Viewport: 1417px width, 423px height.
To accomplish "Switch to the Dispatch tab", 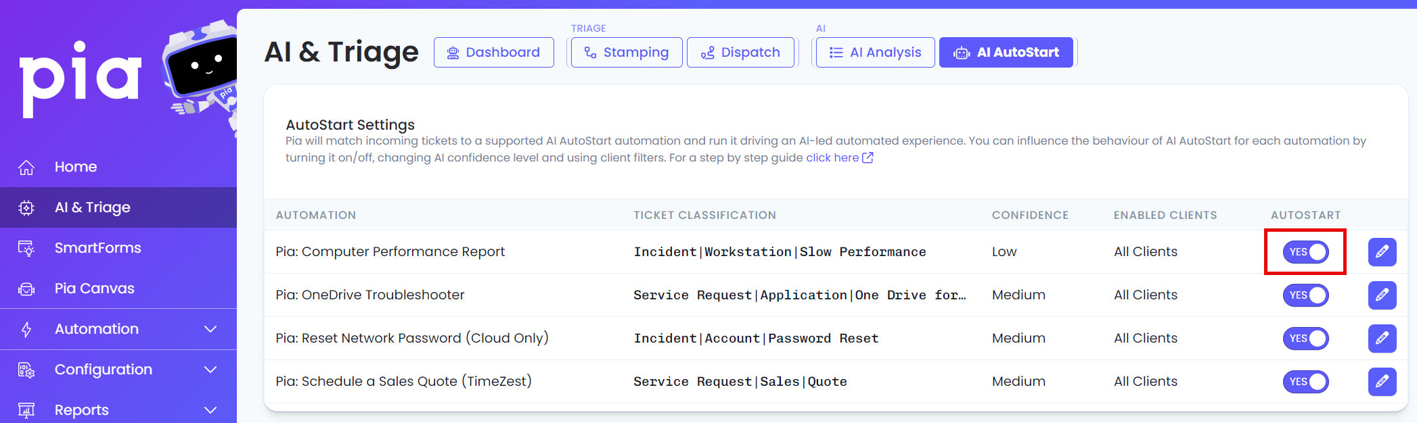I will [740, 52].
